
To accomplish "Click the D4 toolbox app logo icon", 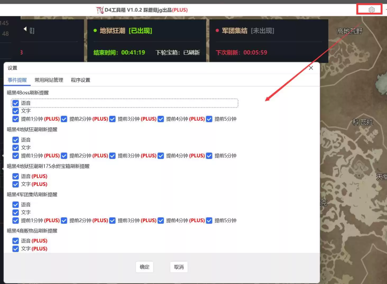I will [x=100, y=10].
